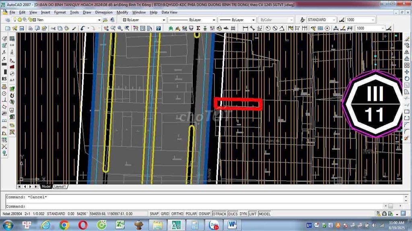Click the Undo arrow icon
The image size is (412, 231).
click(83, 29)
